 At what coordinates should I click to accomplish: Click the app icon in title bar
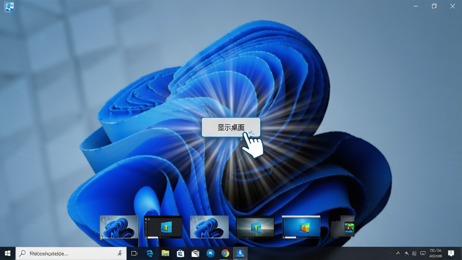click(9, 7)
